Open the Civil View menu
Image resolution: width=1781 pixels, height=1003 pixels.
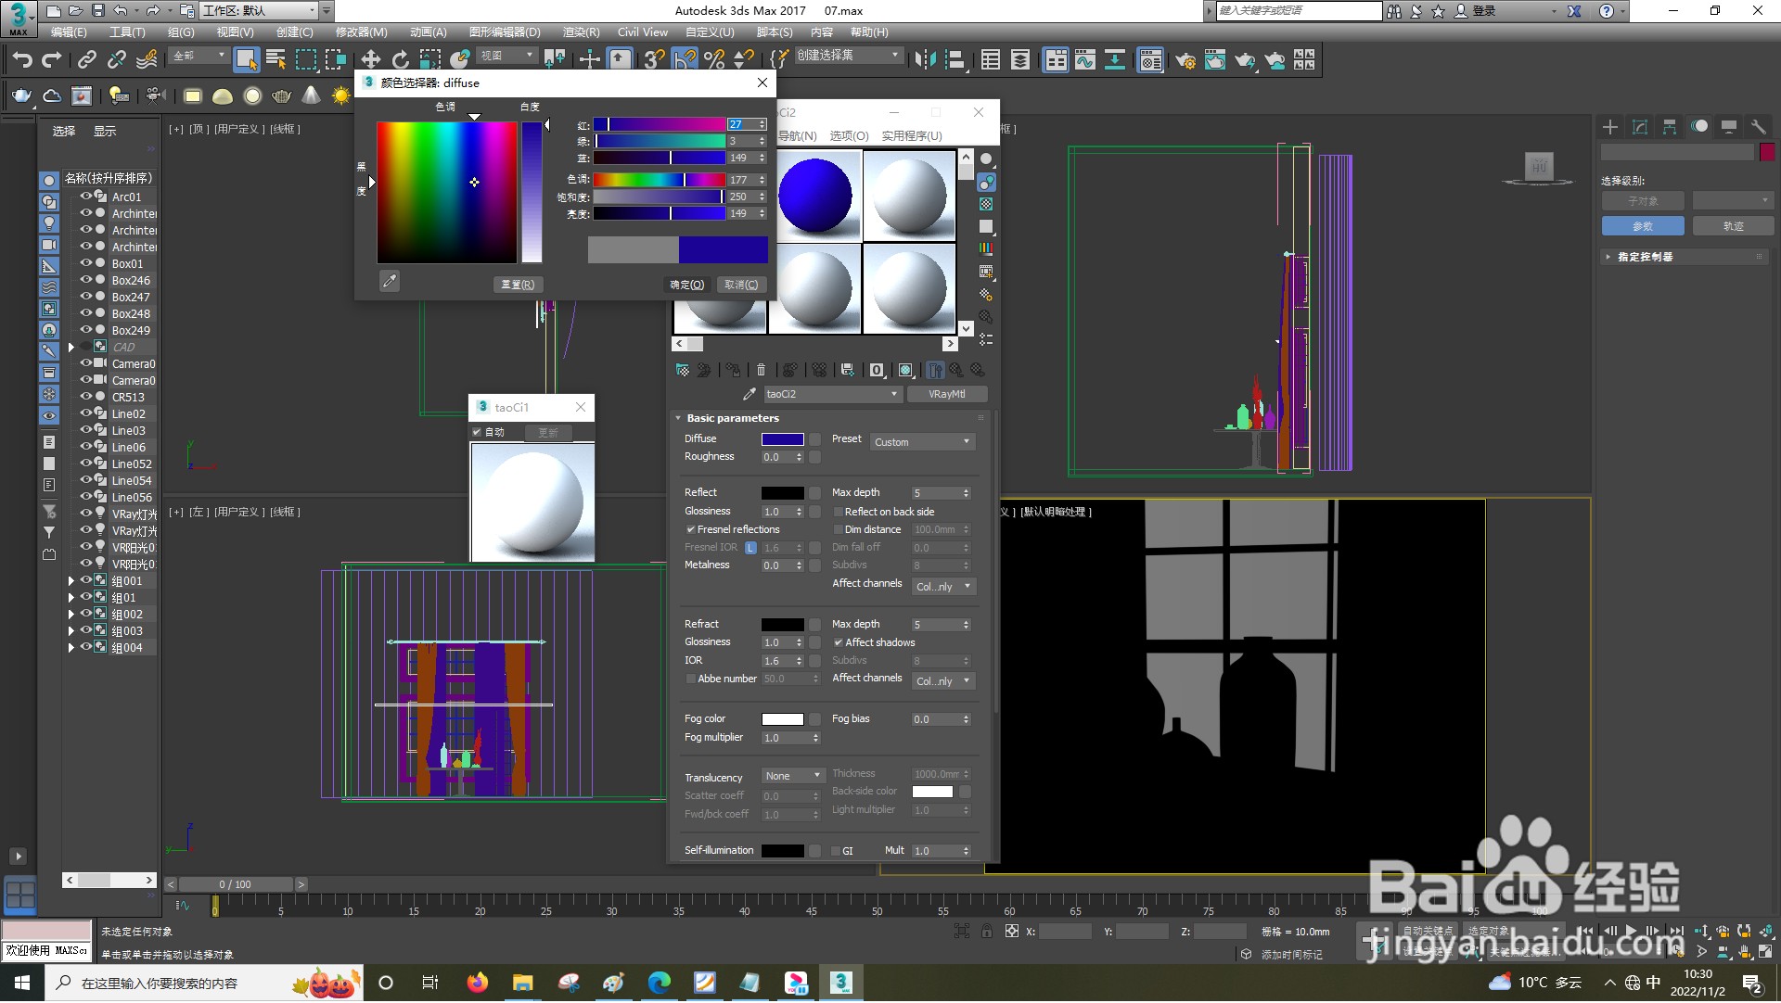[x=643, y=32]
